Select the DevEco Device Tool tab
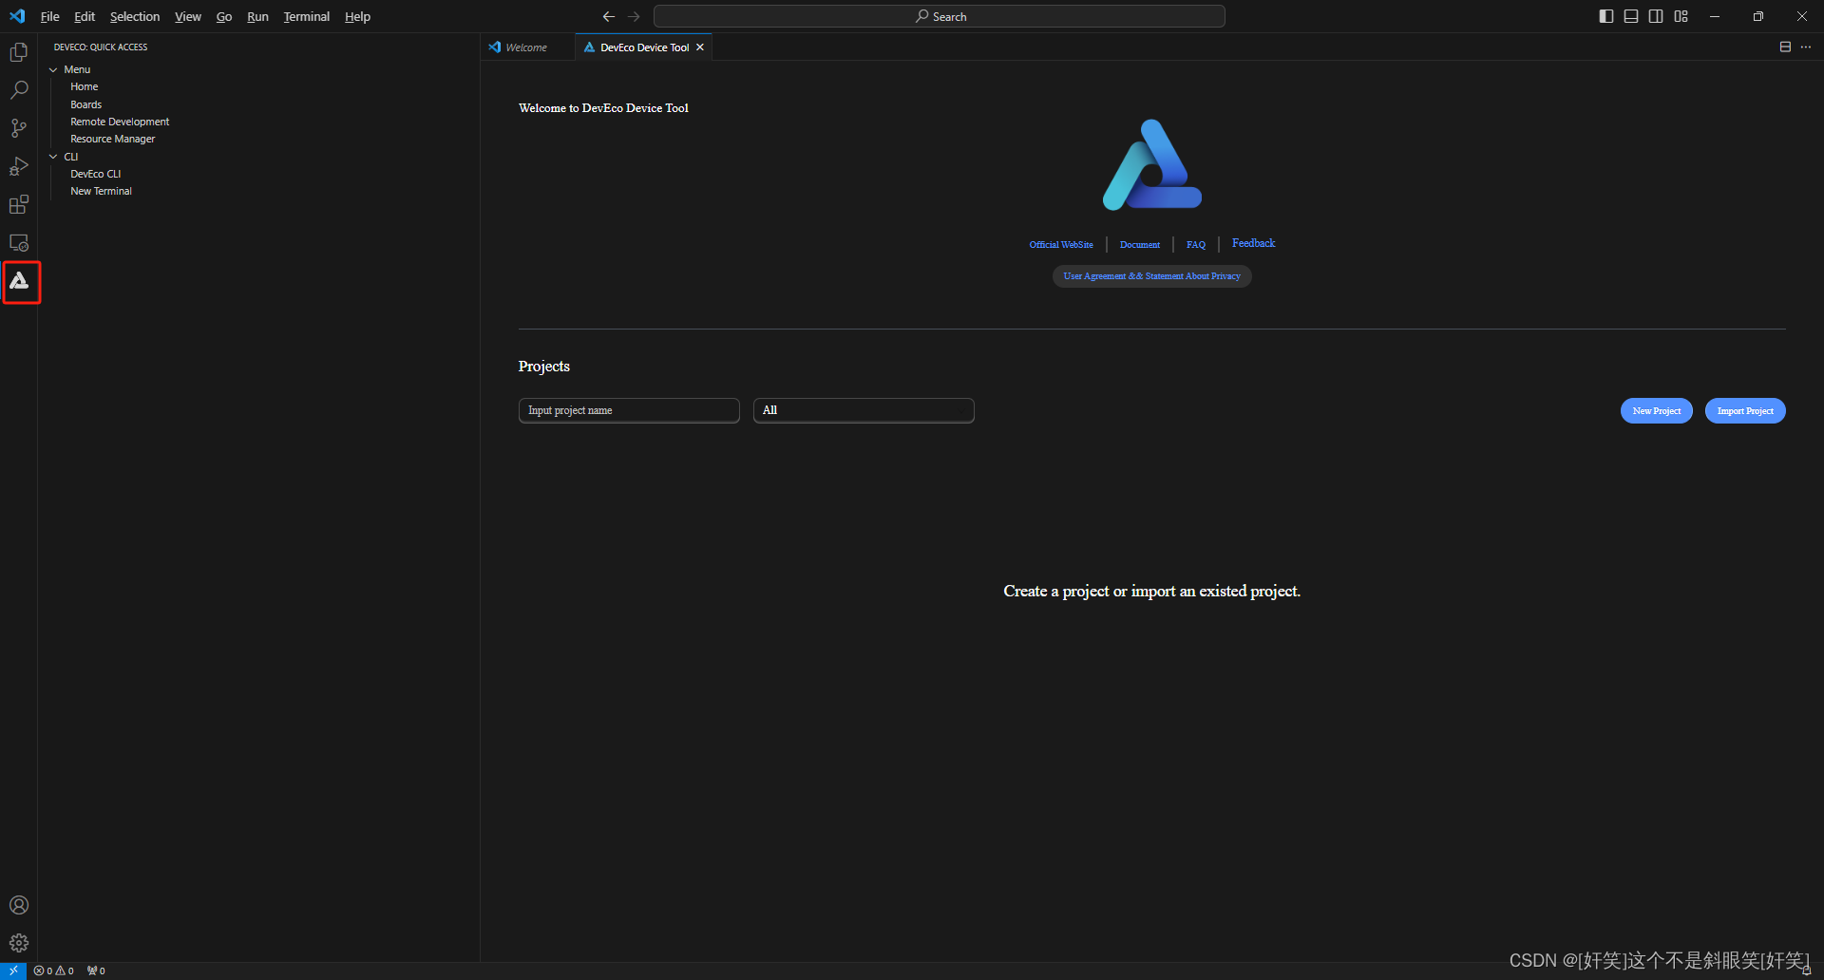 tap(644, 47)
